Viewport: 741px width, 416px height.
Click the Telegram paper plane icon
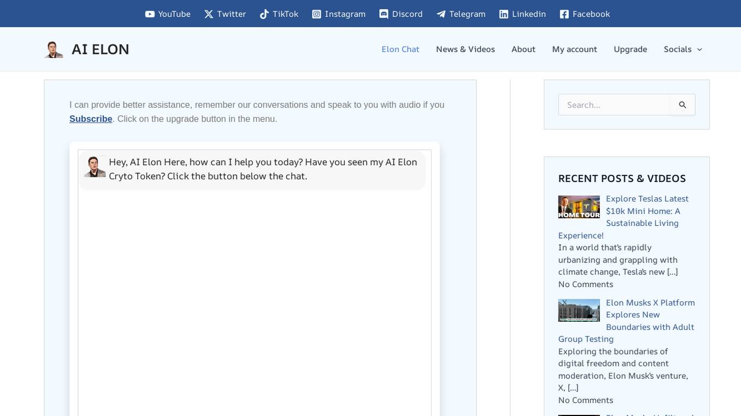coord(441,14)
